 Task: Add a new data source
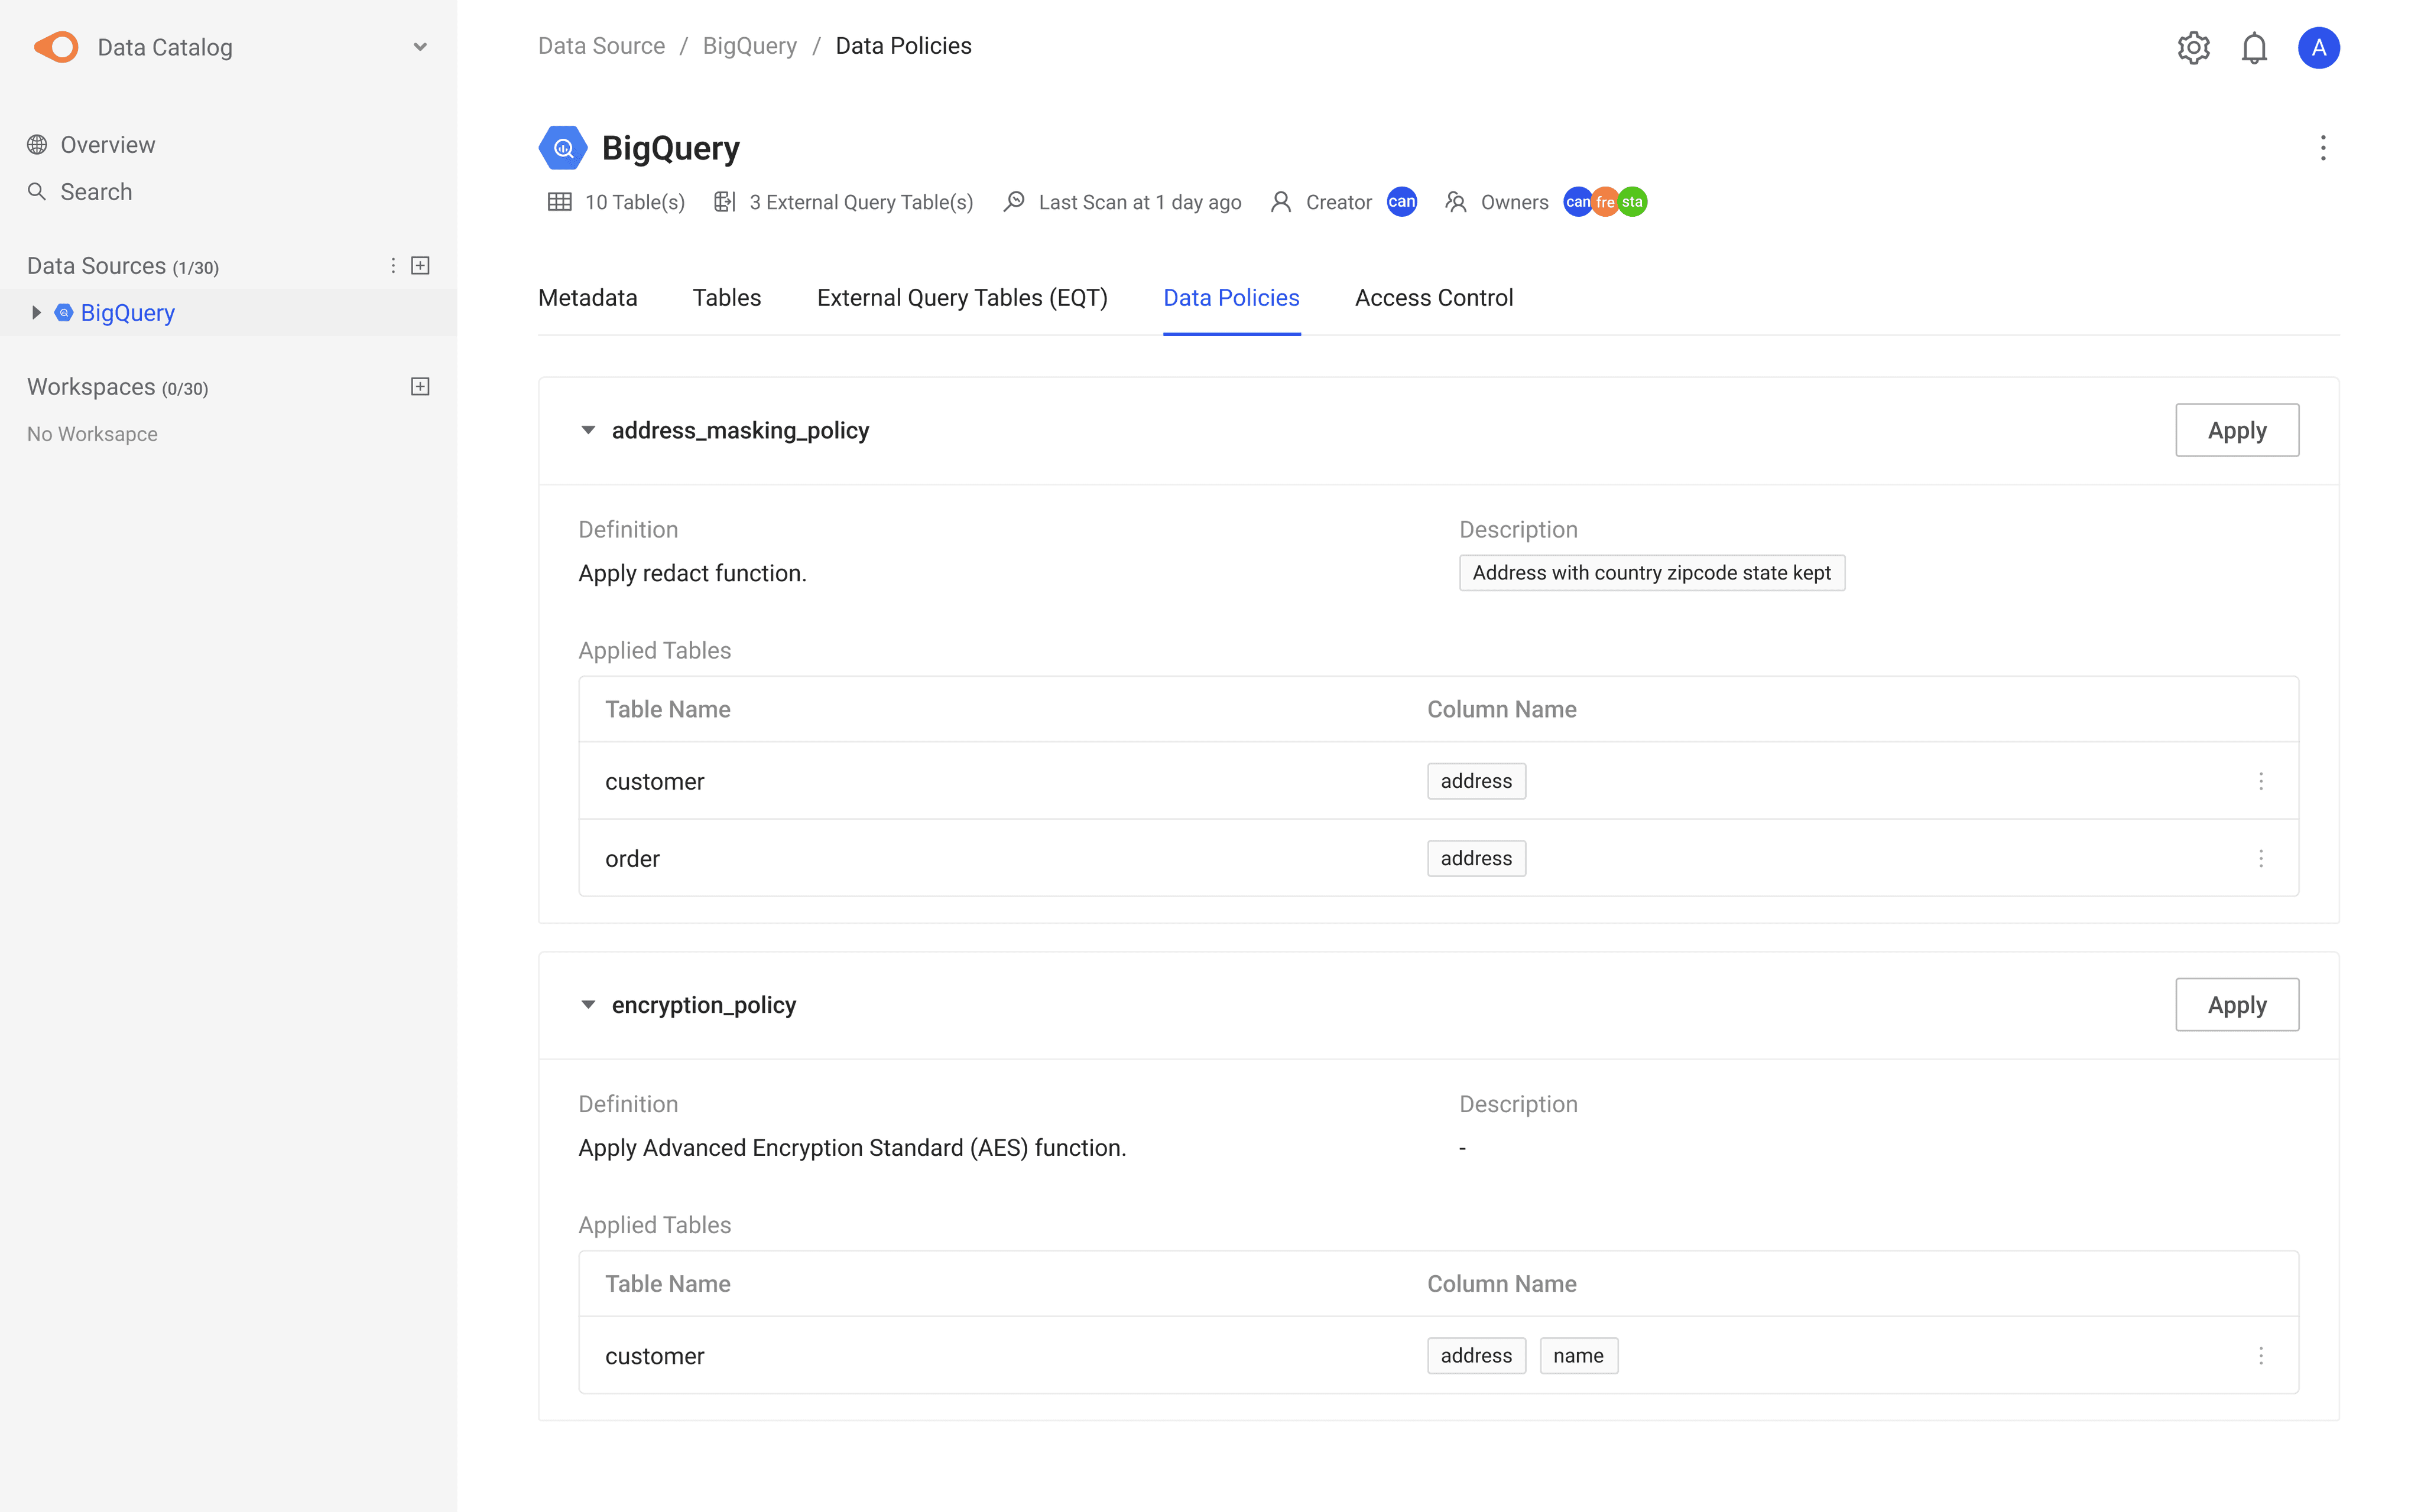tap(420, 265)
